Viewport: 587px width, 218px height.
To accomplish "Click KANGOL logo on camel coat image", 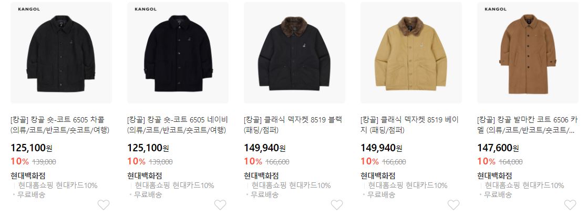I will coord(496,9).
